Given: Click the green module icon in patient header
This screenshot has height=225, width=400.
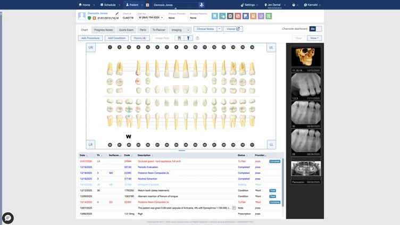Looking at the screenshot, I should point(269,16).
